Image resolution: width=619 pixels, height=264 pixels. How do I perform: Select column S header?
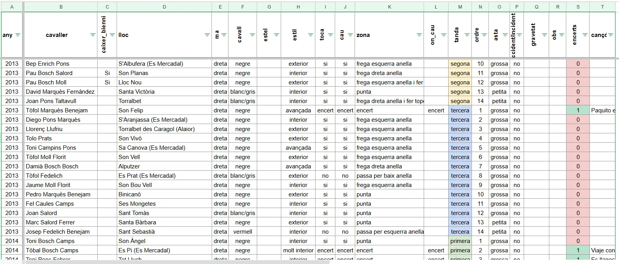coord(578,7)
